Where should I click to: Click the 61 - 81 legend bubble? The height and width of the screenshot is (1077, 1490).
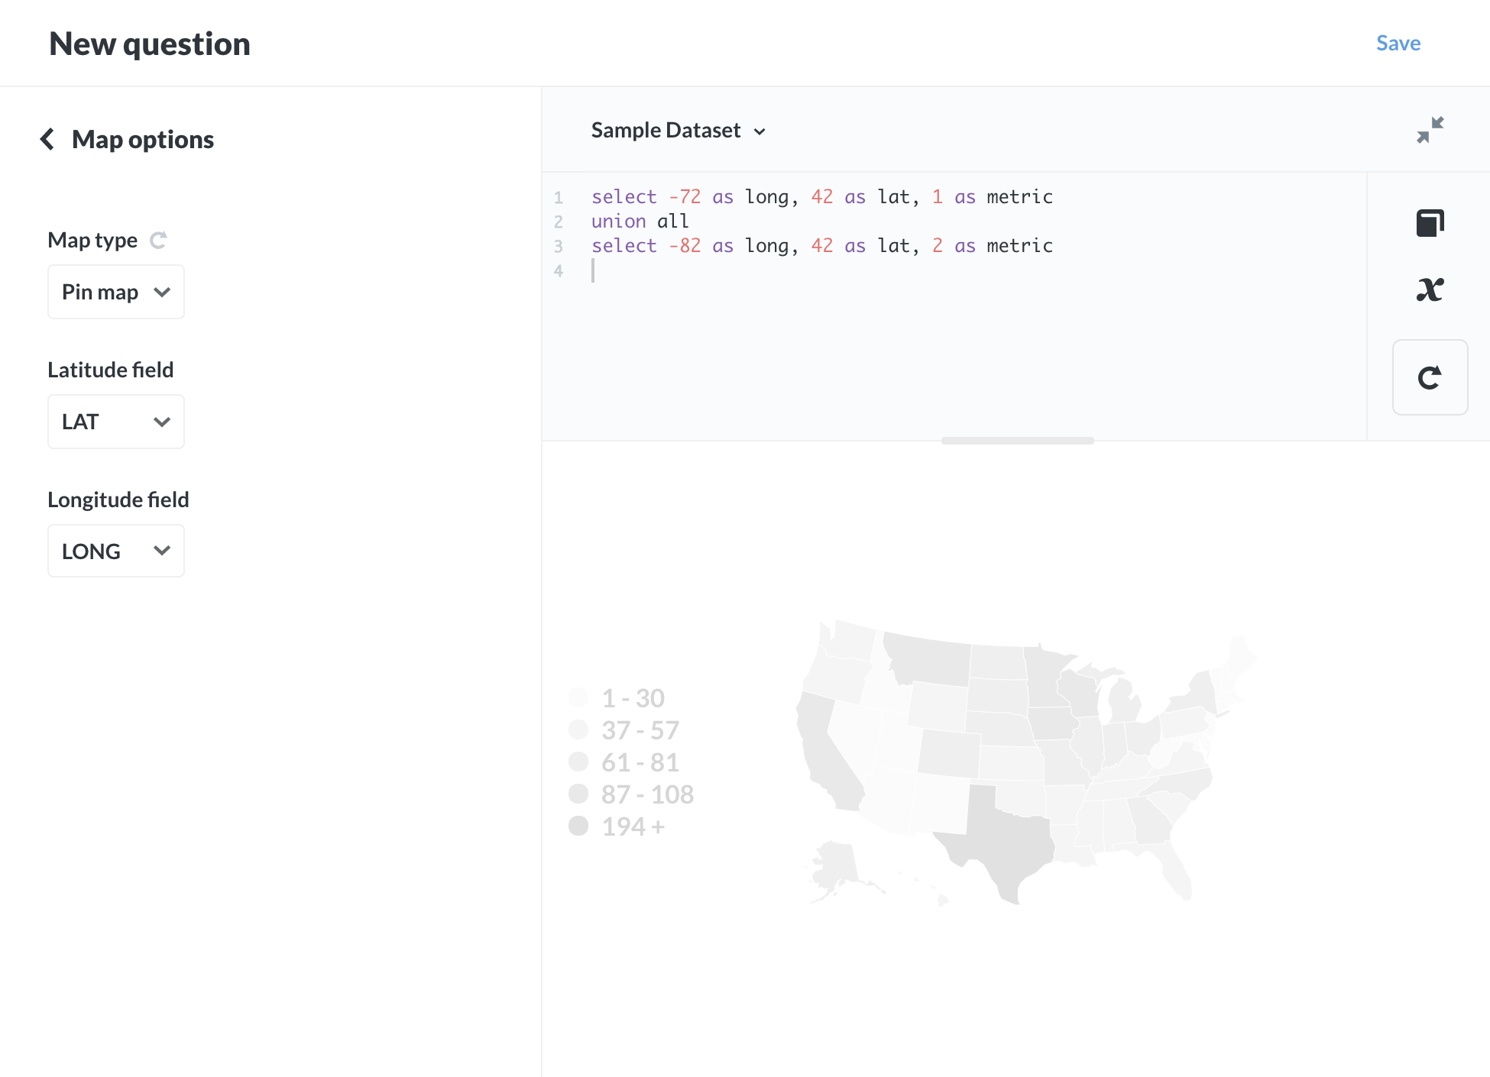tap(579, 762)
